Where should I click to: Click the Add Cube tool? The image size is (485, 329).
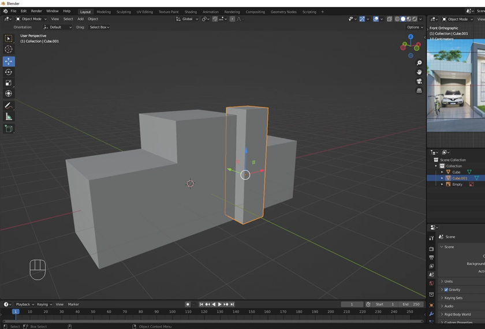click(9, 129)
